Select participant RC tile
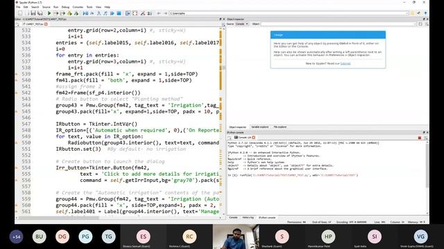The height and width of the screenshot is (249, 444). tap(189, 237)
